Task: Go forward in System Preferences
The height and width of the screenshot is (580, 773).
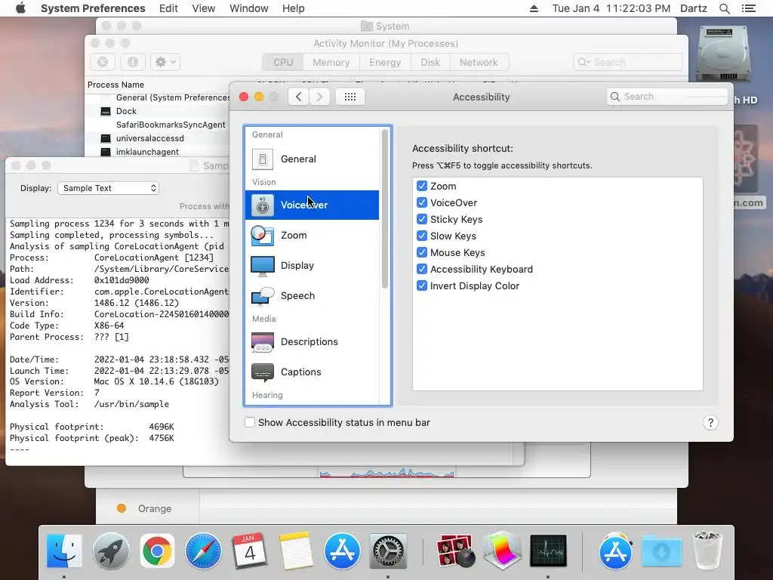Action: 319,97
